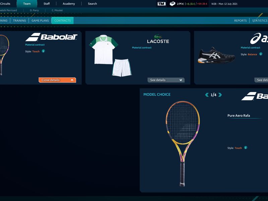This screenshot has height=201, width=268.
Task: Select player Mpetshi Perricard
Action: 8,10
